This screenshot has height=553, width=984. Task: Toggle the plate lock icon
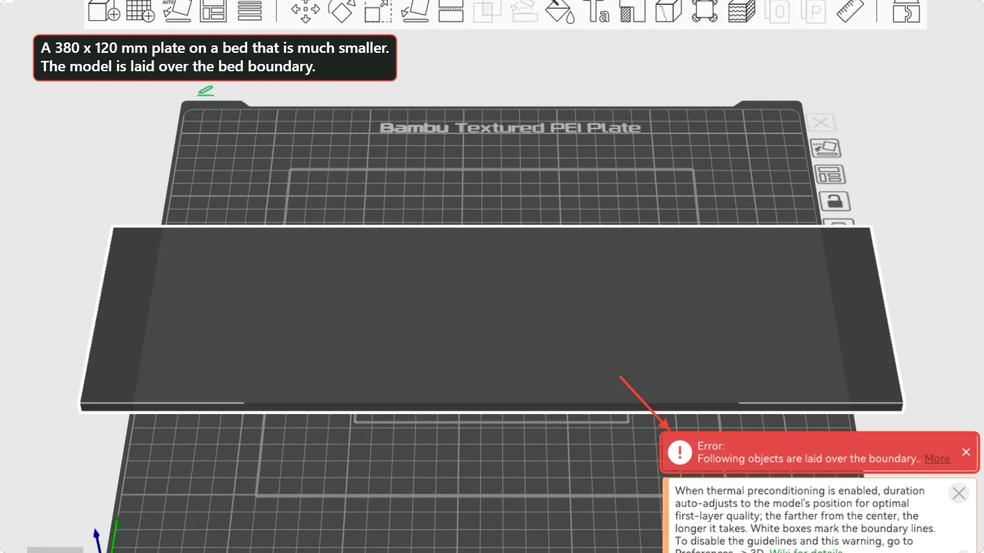tap(835, 201)
